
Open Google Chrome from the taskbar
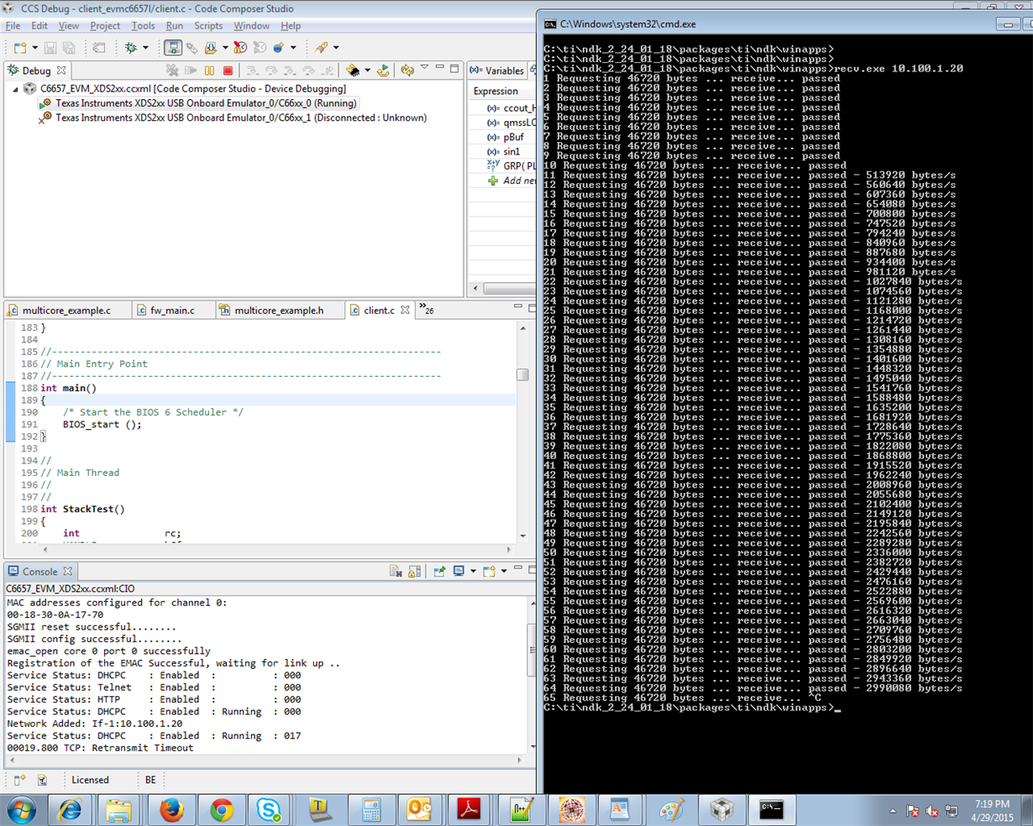[x=222, y=809]
